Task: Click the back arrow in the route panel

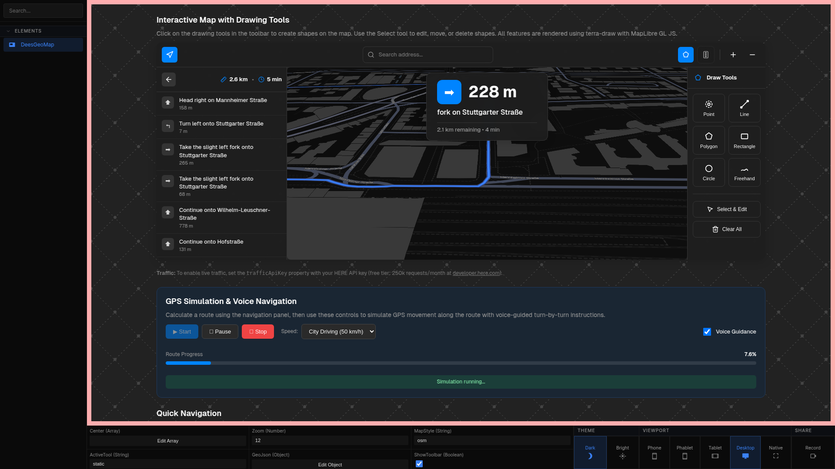Action: [169, 79]
